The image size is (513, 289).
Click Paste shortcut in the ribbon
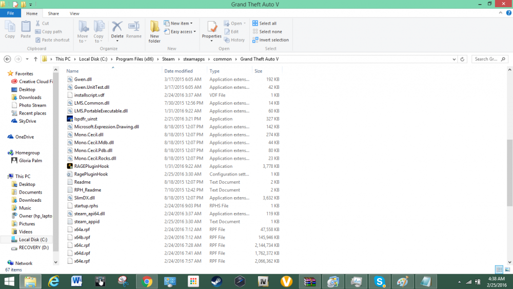coord(52,40)
